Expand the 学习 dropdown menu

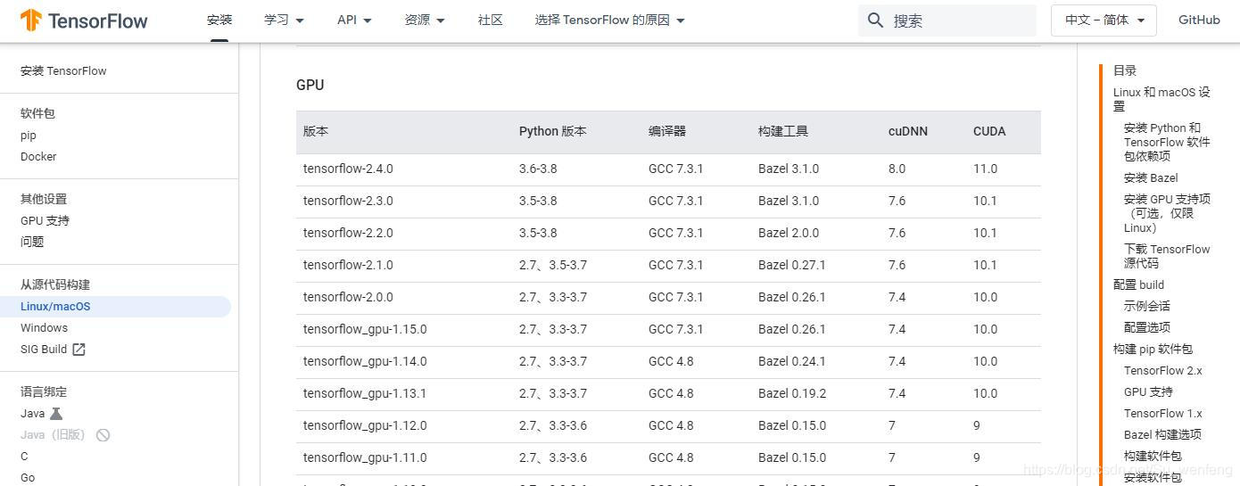[285, 20]
